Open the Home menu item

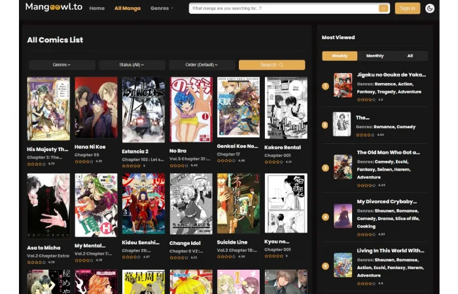[97, 8]
